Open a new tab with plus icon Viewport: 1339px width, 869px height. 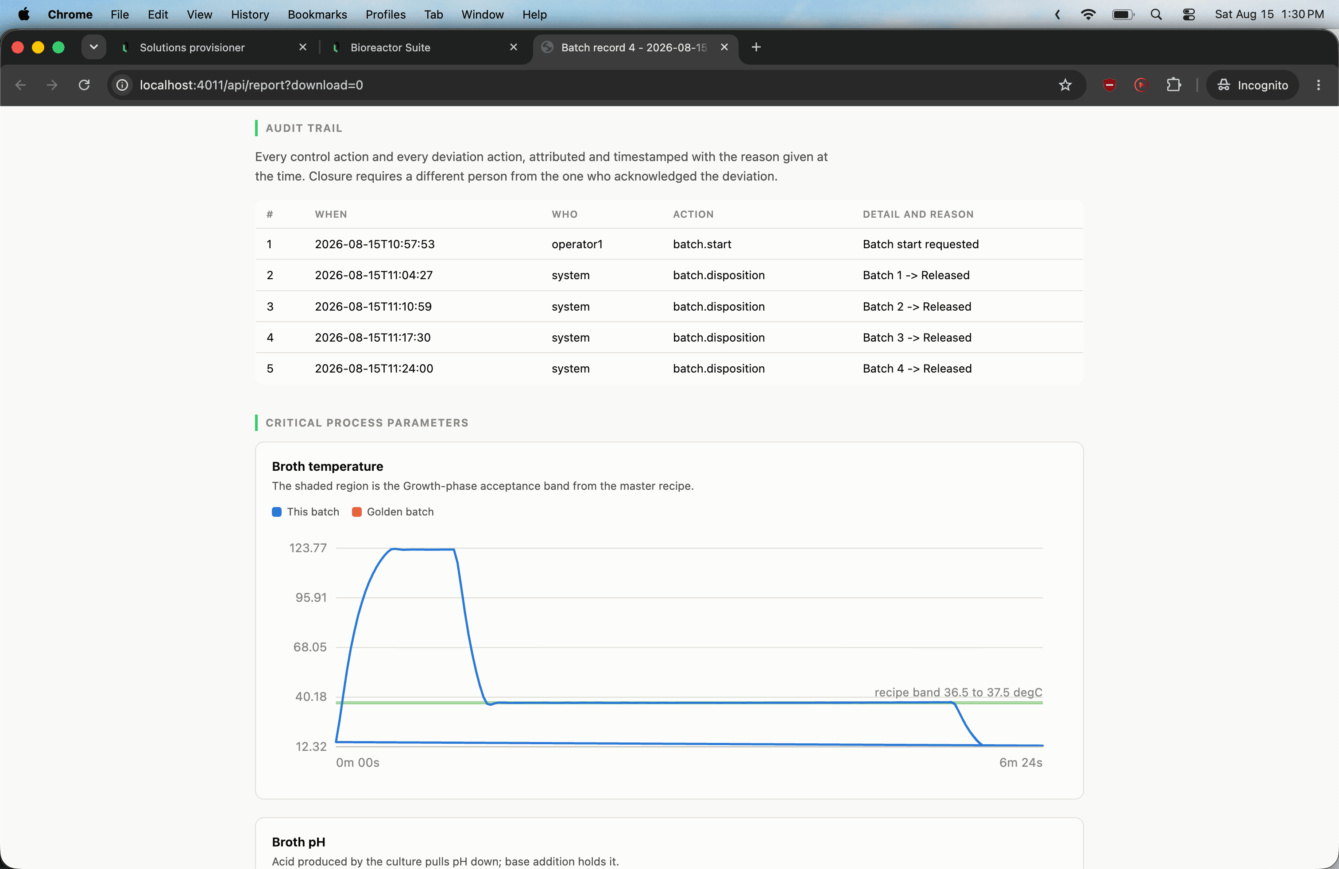[756, 47]
